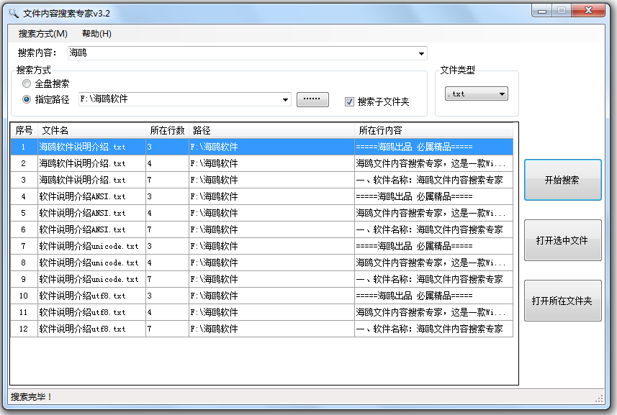The image size is (617, 415).
Task: Toggle the 搜索子文件夹 checkbox
Action: (x=350, y=102)
